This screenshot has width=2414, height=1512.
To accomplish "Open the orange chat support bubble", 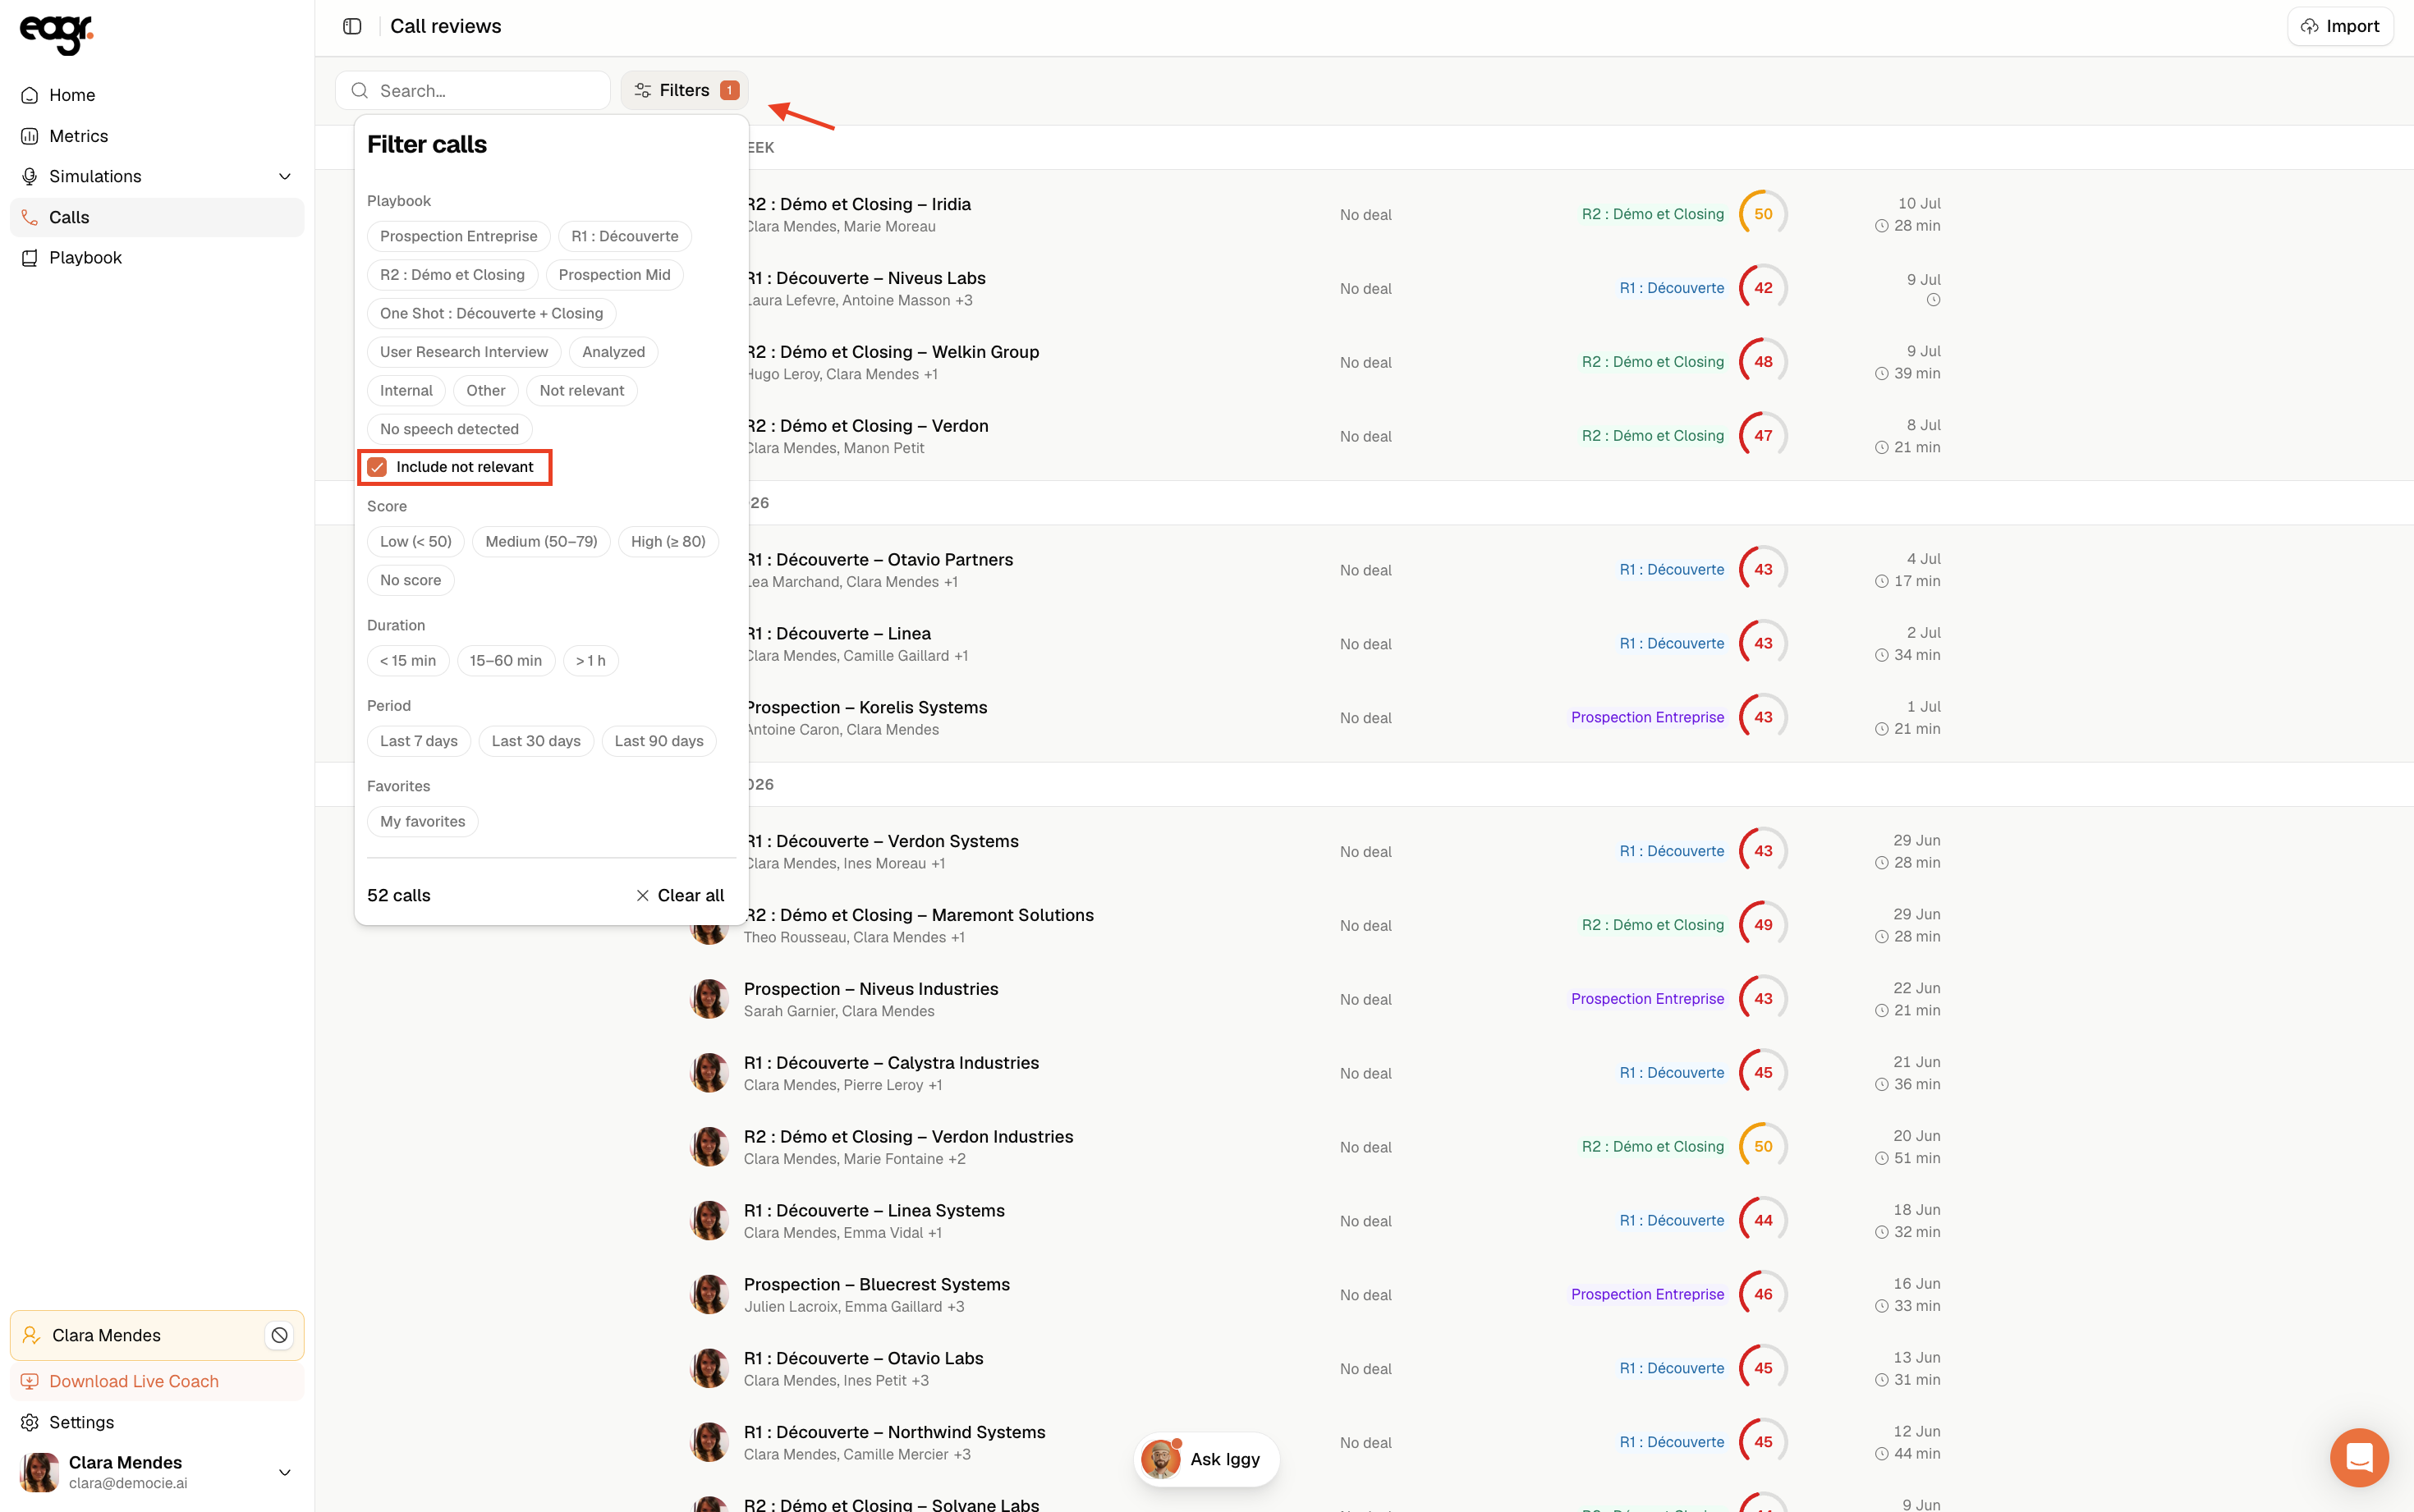I will click(2359, 1457).
